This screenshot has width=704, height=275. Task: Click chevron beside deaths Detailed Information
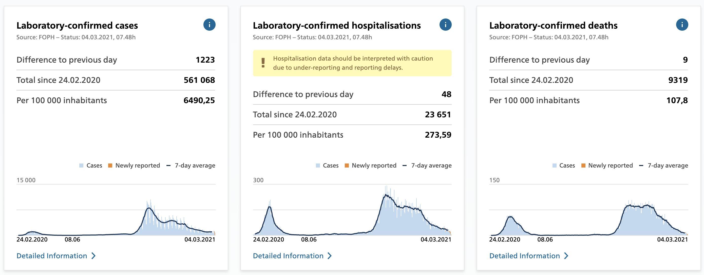point(566,256)
